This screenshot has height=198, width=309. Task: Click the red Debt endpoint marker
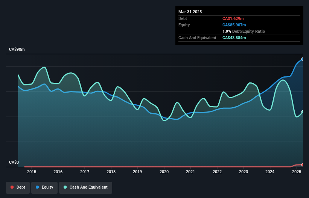click(303, 165)
